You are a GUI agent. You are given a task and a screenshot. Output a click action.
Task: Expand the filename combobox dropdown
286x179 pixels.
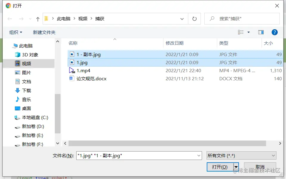(198, 155)
